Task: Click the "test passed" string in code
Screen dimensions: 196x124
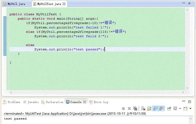Action: [x=87, y=49]
